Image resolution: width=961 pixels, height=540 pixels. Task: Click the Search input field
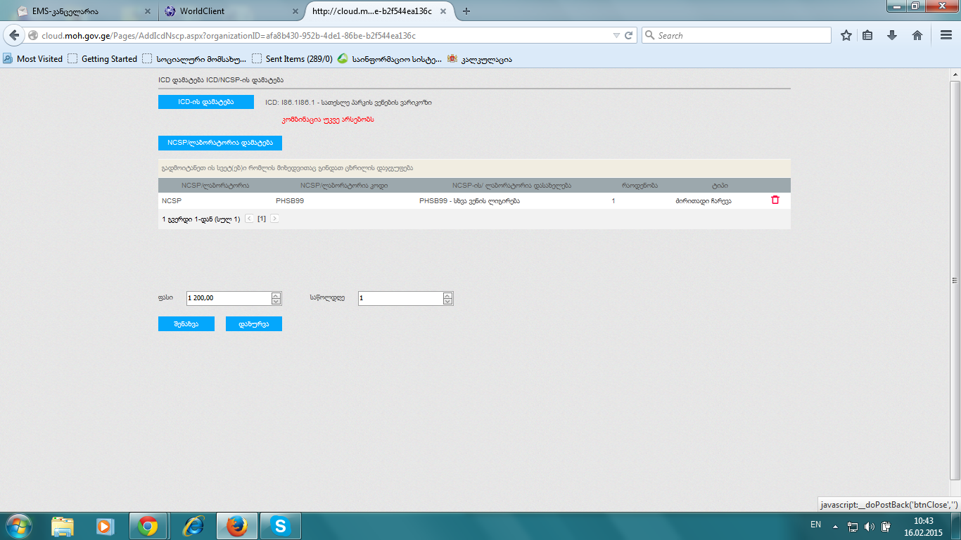(739, 35)
